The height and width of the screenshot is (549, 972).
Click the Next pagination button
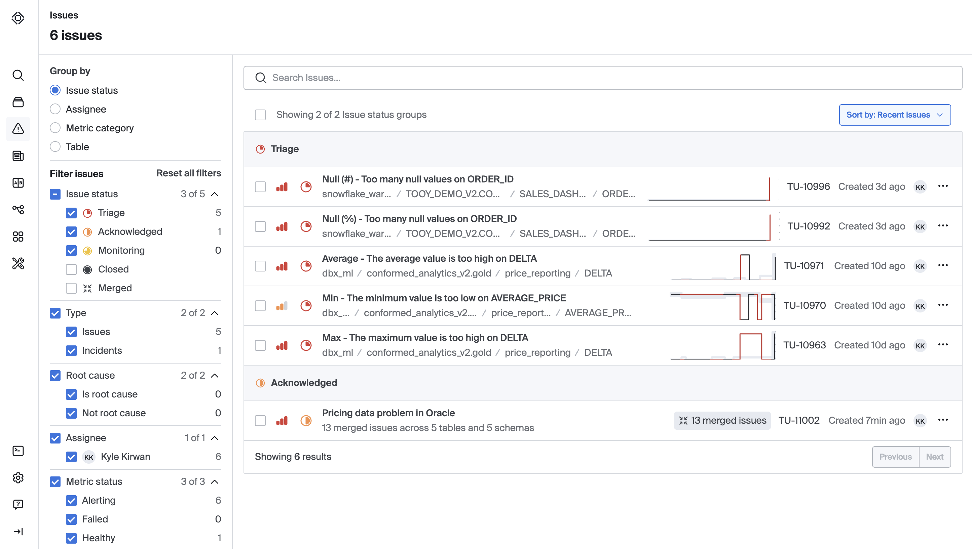point(934,457)
